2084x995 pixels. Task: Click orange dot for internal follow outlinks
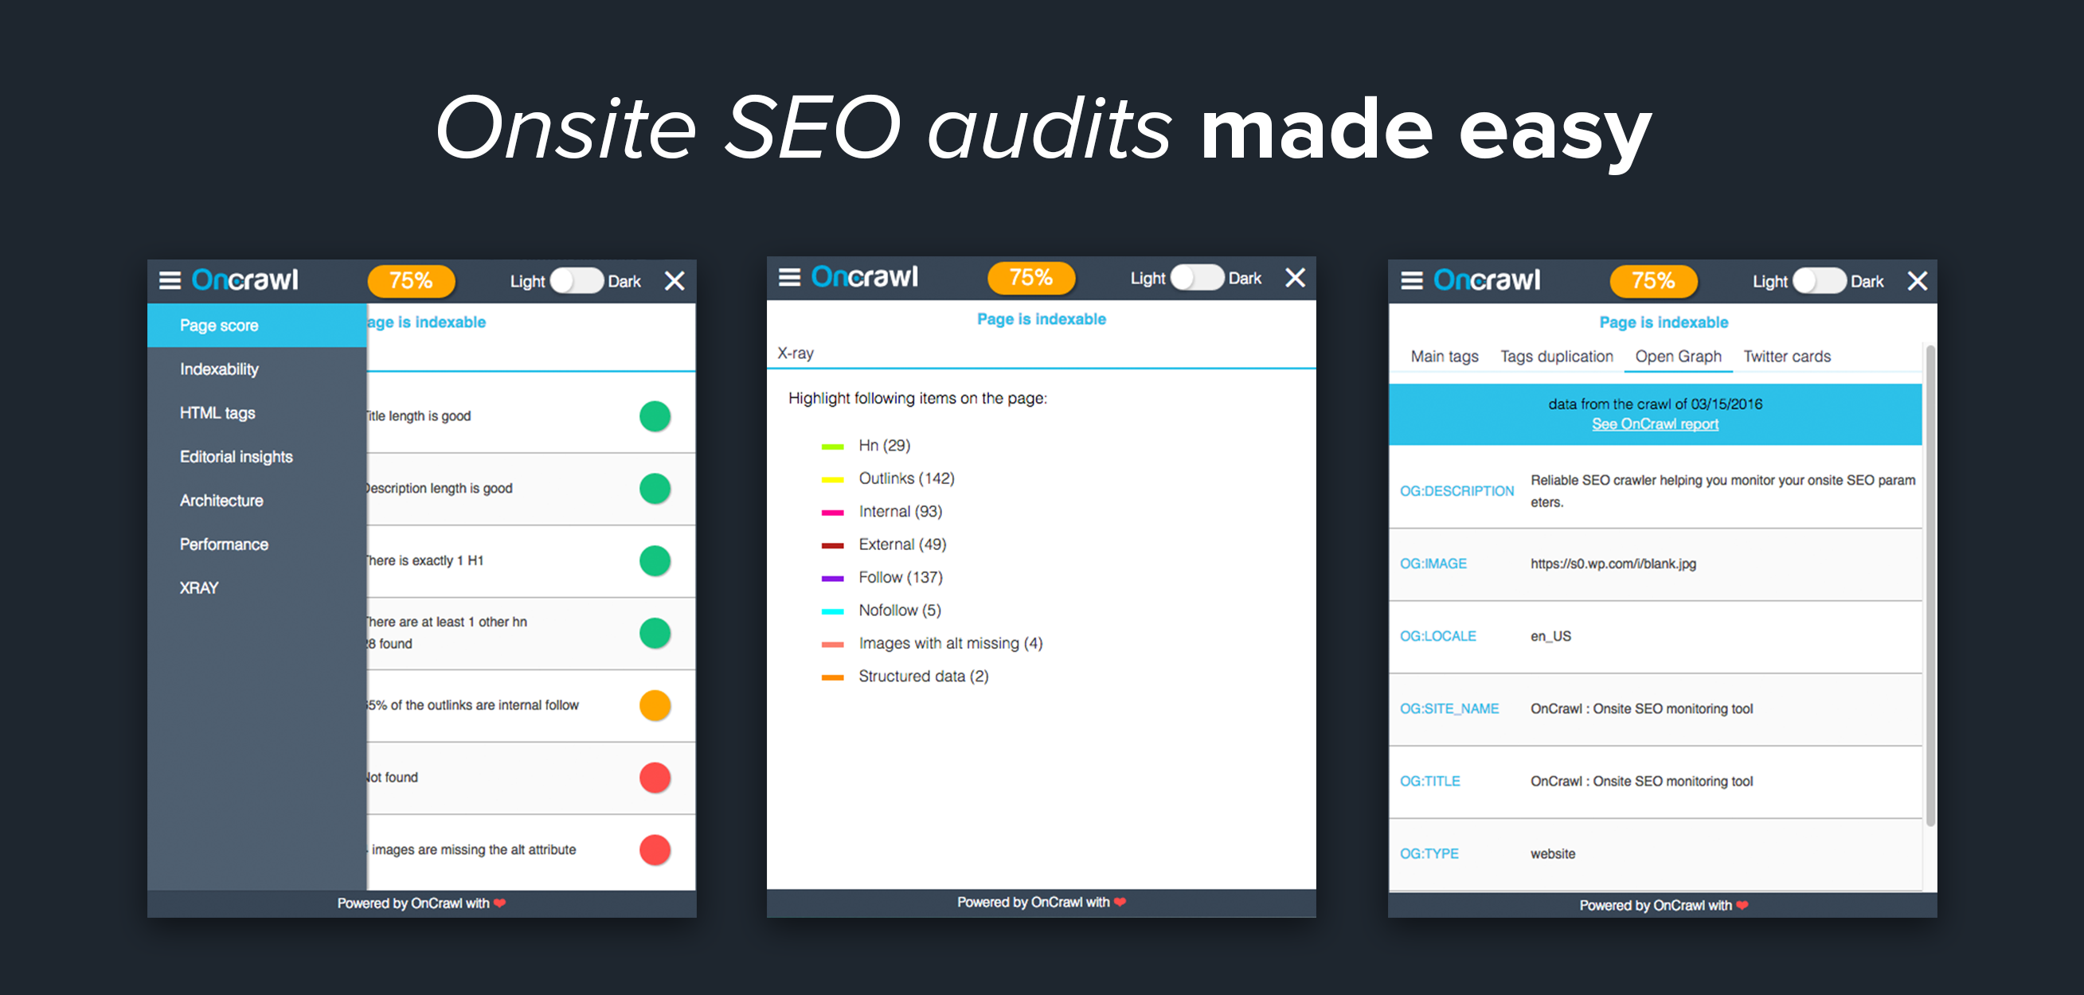click(x=655, y=704)
